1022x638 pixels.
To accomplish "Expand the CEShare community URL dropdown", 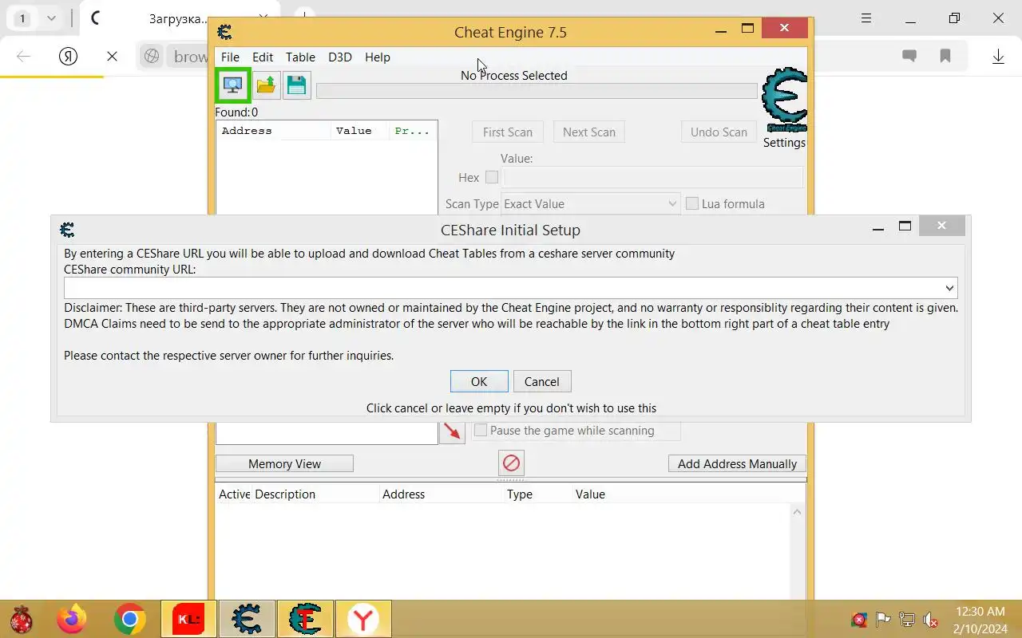I will 949,288.
